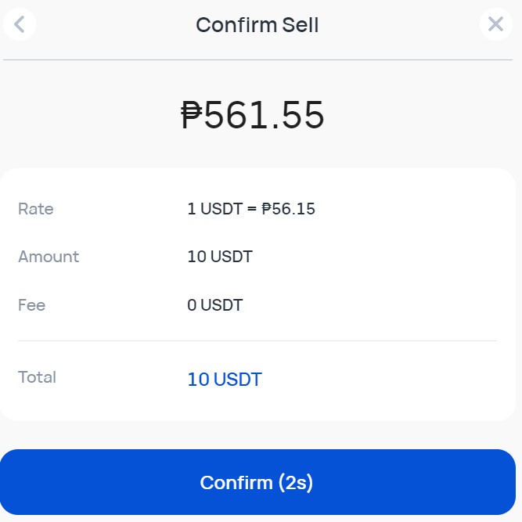Click the equals sign in the rate row

[252, 209]
